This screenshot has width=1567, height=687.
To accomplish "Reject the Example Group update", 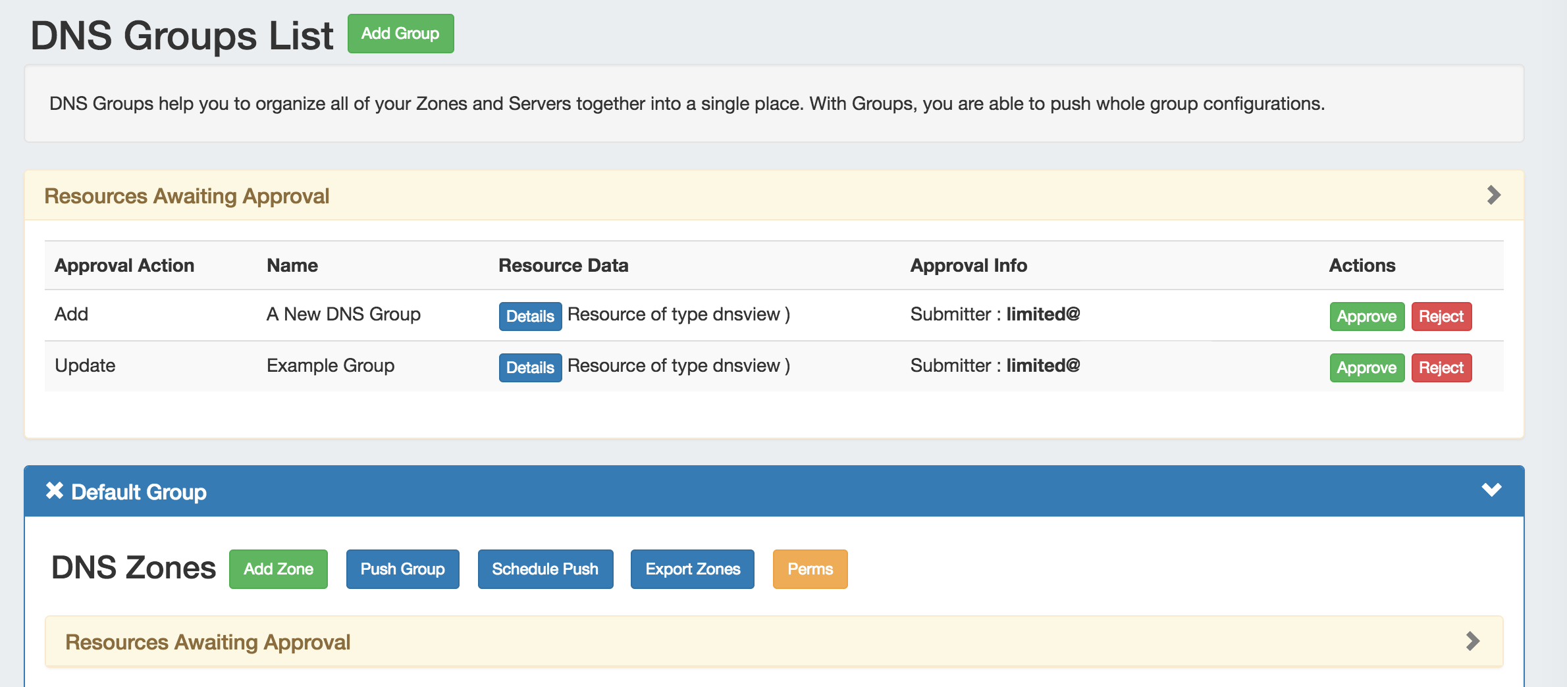I will tap(1441, 368).
